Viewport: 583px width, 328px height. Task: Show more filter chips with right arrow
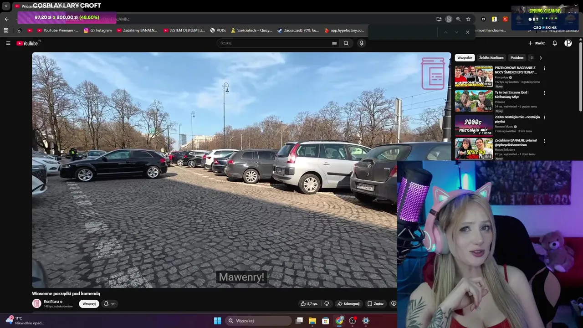click(541, 58)
